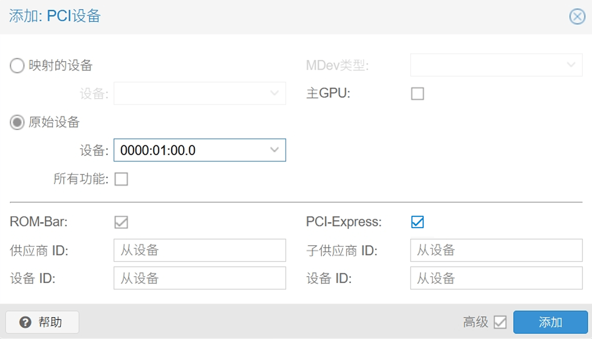Click the 帮助 button

(x=42, y=322)
